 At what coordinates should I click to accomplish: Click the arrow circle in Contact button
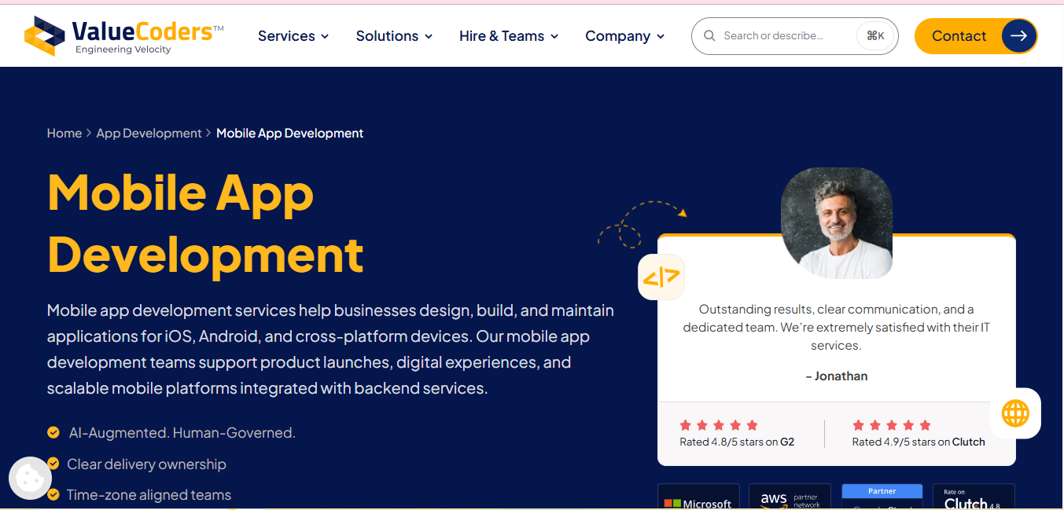(1018, 36)
